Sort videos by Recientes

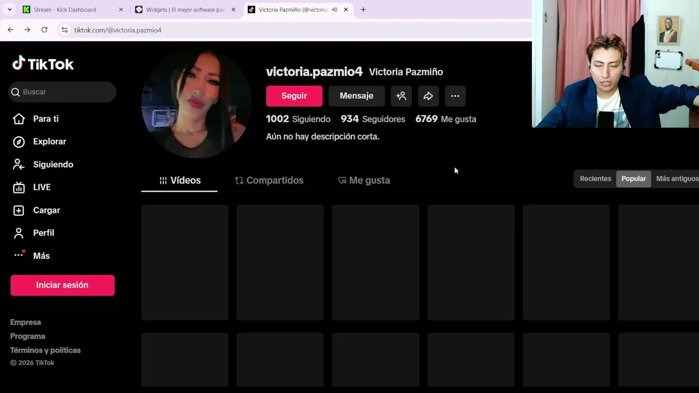coord(595,179)
